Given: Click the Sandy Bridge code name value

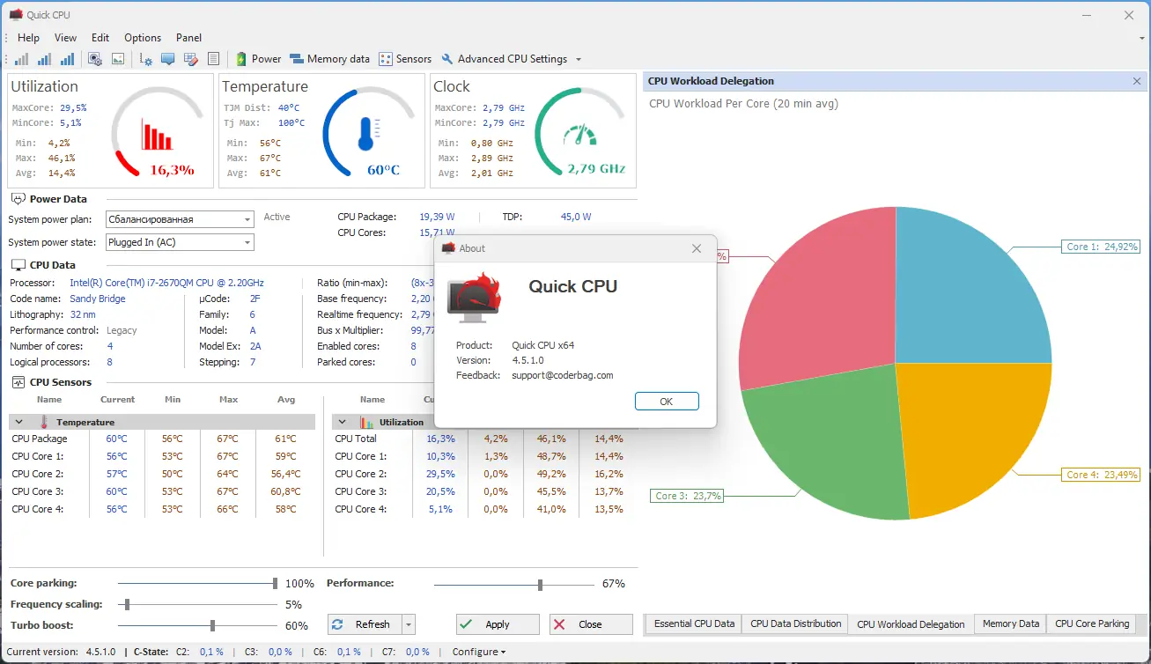Looking at the screenshot, I should click(98, 299).
